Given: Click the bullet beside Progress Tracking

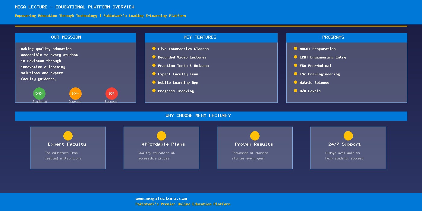Looking at the screenshot, I should (154, 91).
